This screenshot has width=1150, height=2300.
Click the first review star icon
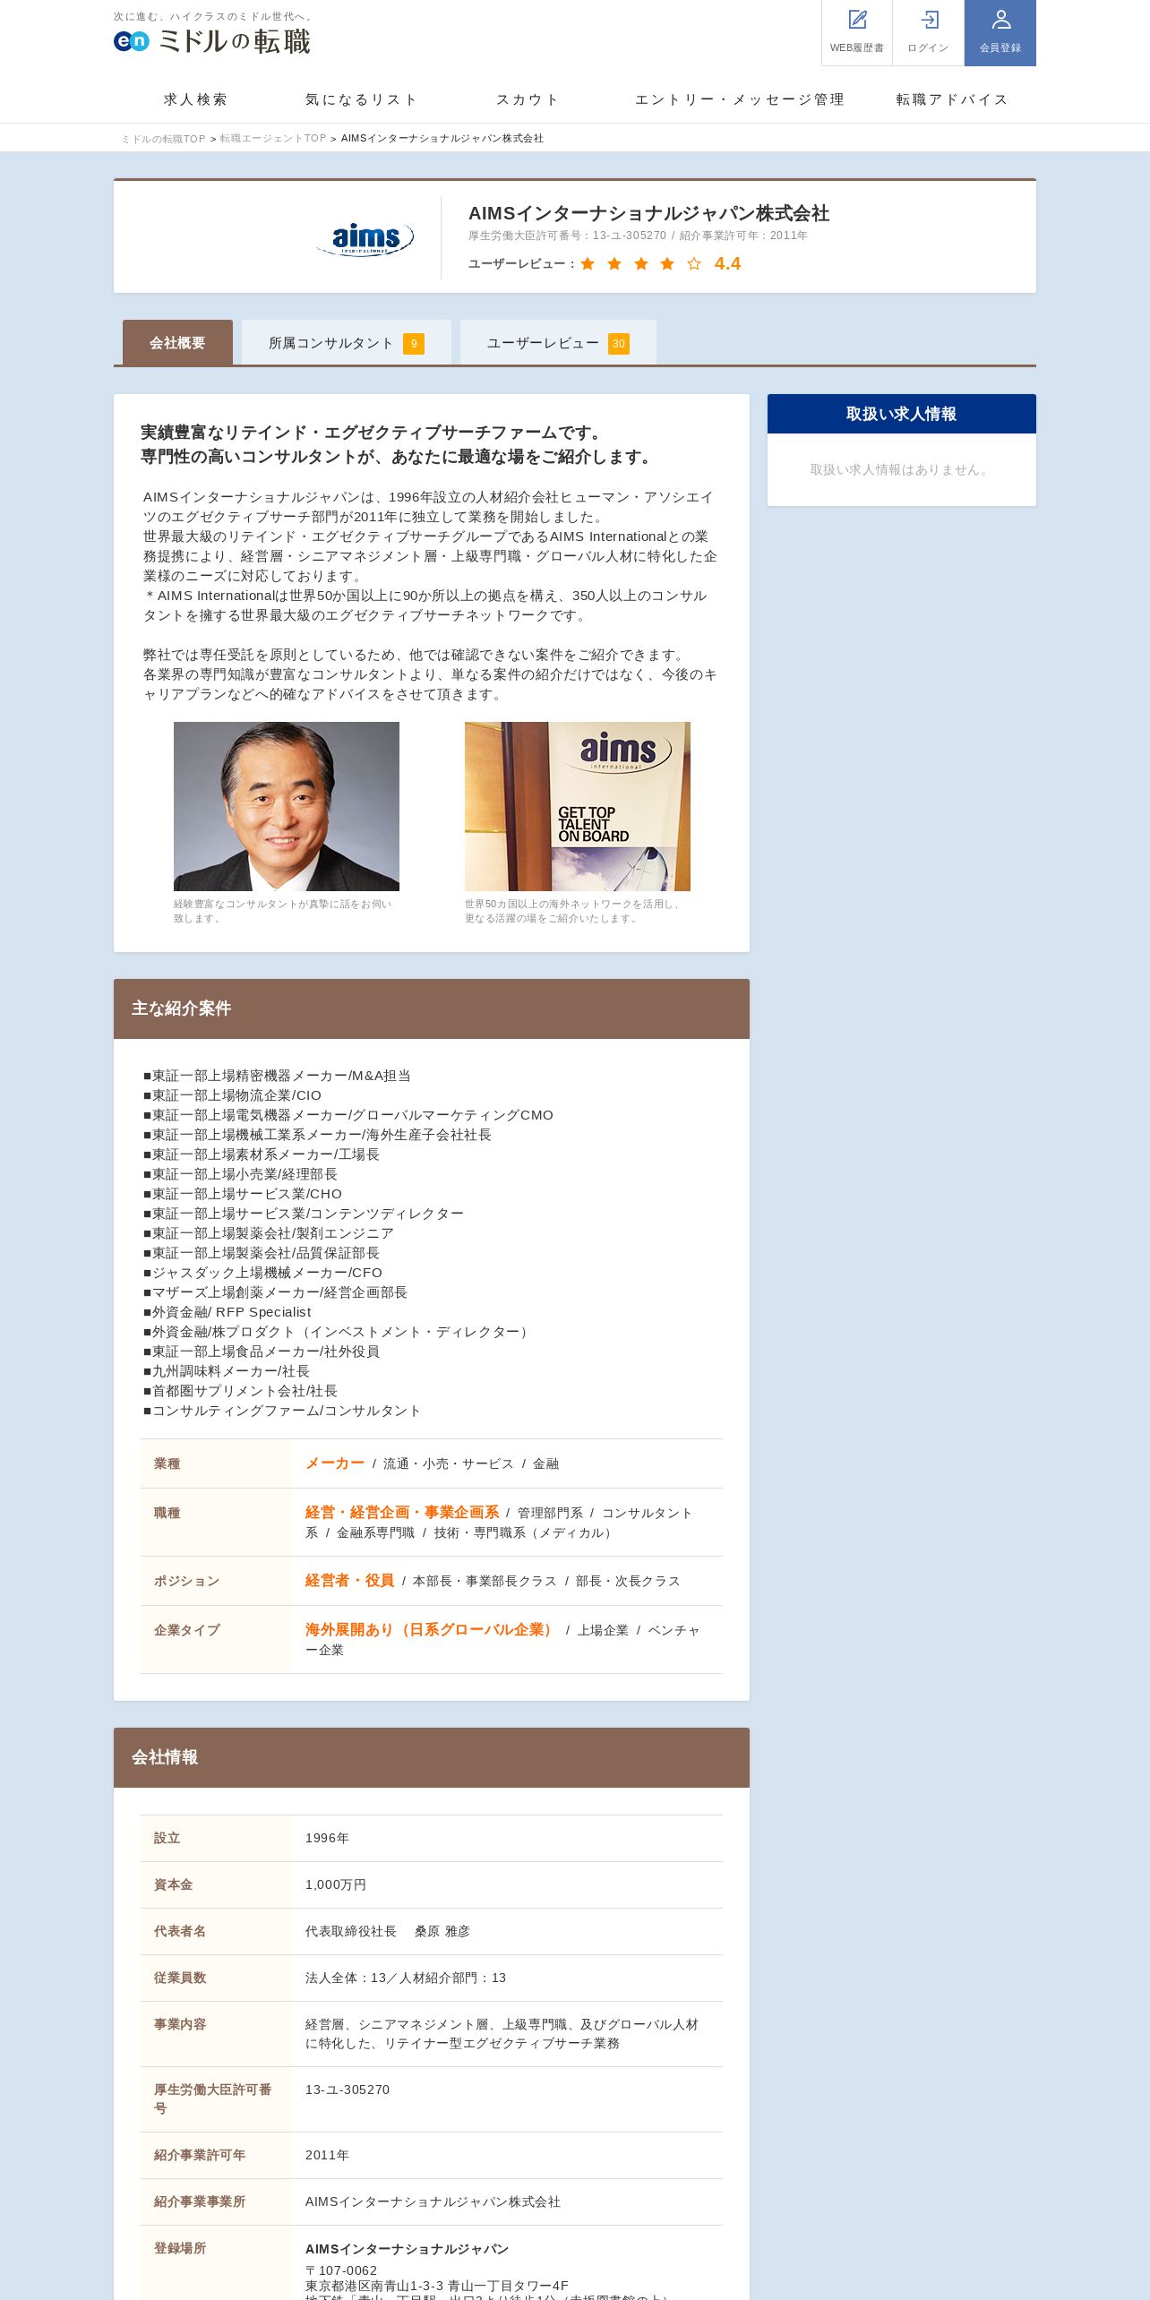(x=588, y=263)
